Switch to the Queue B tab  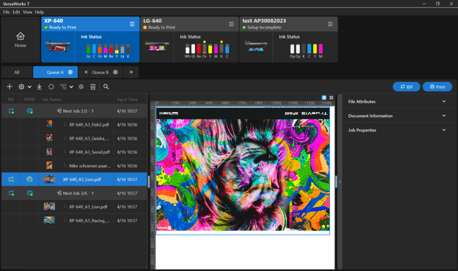100,72
